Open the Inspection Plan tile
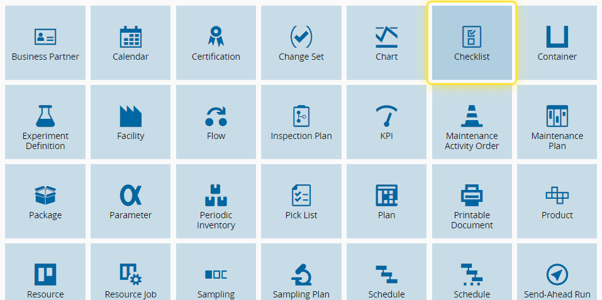 301,122
